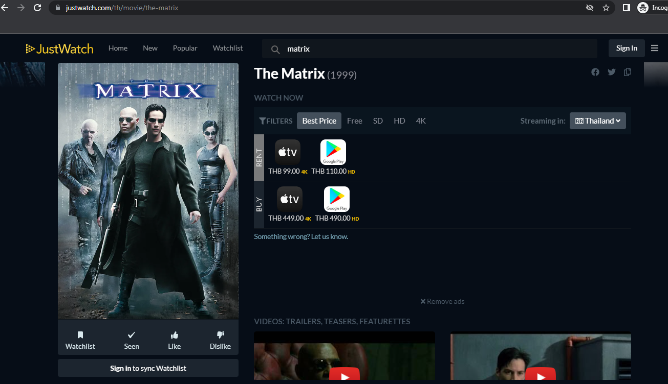668x384 pixels.
Task: Open the Watchlist nav item
Action: click(x=228, y=48)
